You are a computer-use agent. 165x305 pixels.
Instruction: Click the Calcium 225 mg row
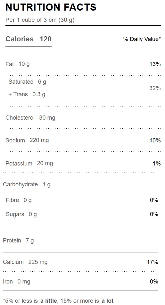[x=81, y=262]
